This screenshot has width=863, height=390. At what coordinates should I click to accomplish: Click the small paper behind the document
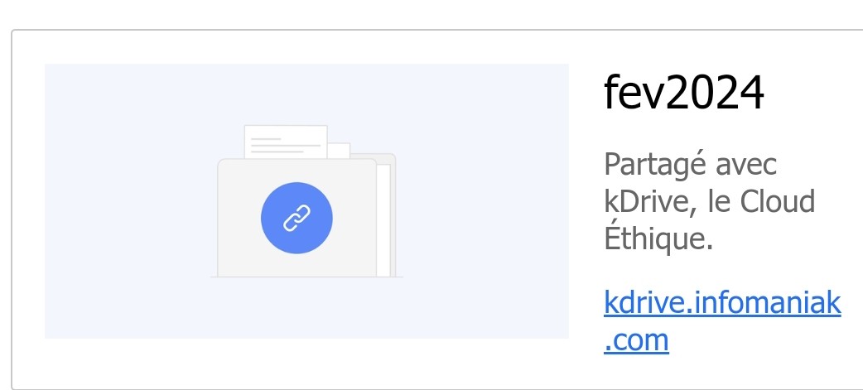339,151
